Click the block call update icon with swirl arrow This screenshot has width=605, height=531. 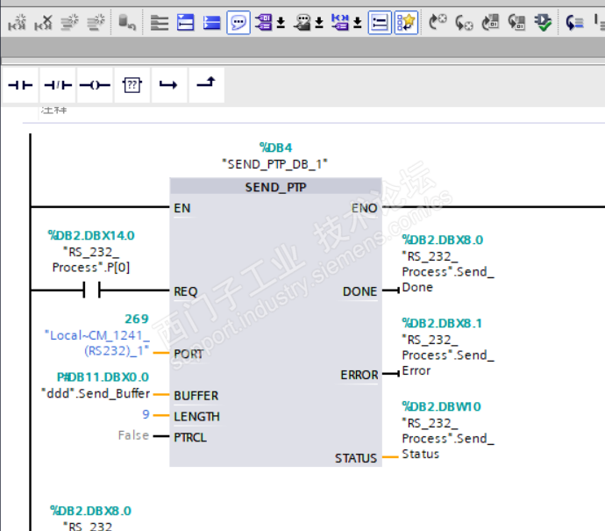coord(516,23)
